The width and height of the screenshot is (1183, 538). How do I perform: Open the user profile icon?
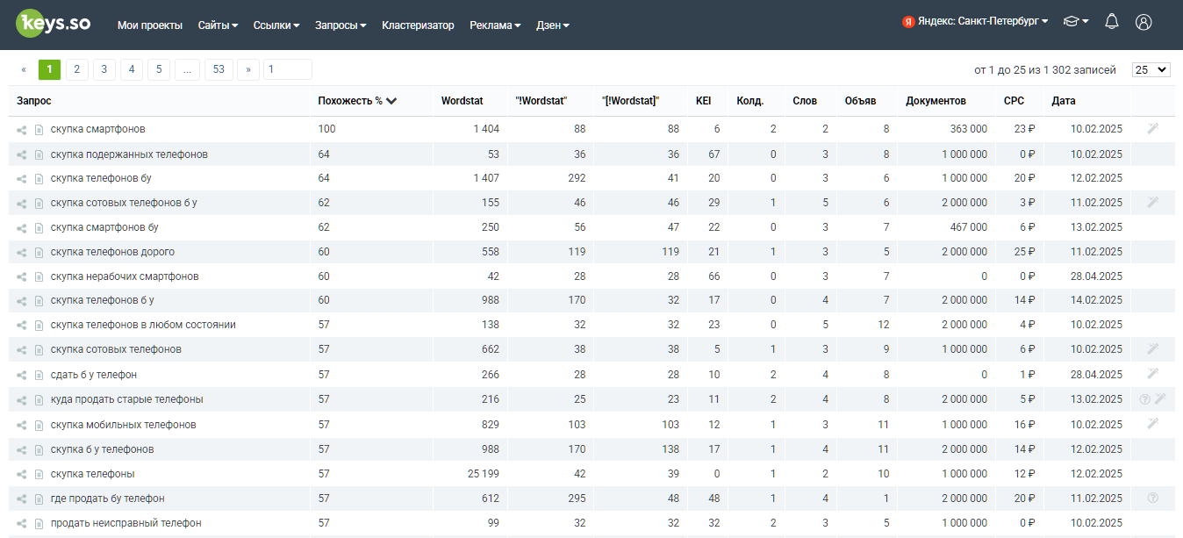coord(1143,23)
